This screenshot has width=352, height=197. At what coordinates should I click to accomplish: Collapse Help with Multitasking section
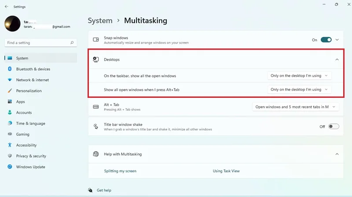[337, 154]
